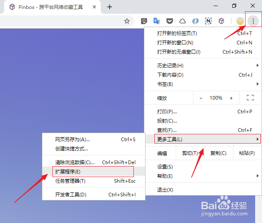
Task: Click the Pocket extension icon
Action: click(170, 21)
